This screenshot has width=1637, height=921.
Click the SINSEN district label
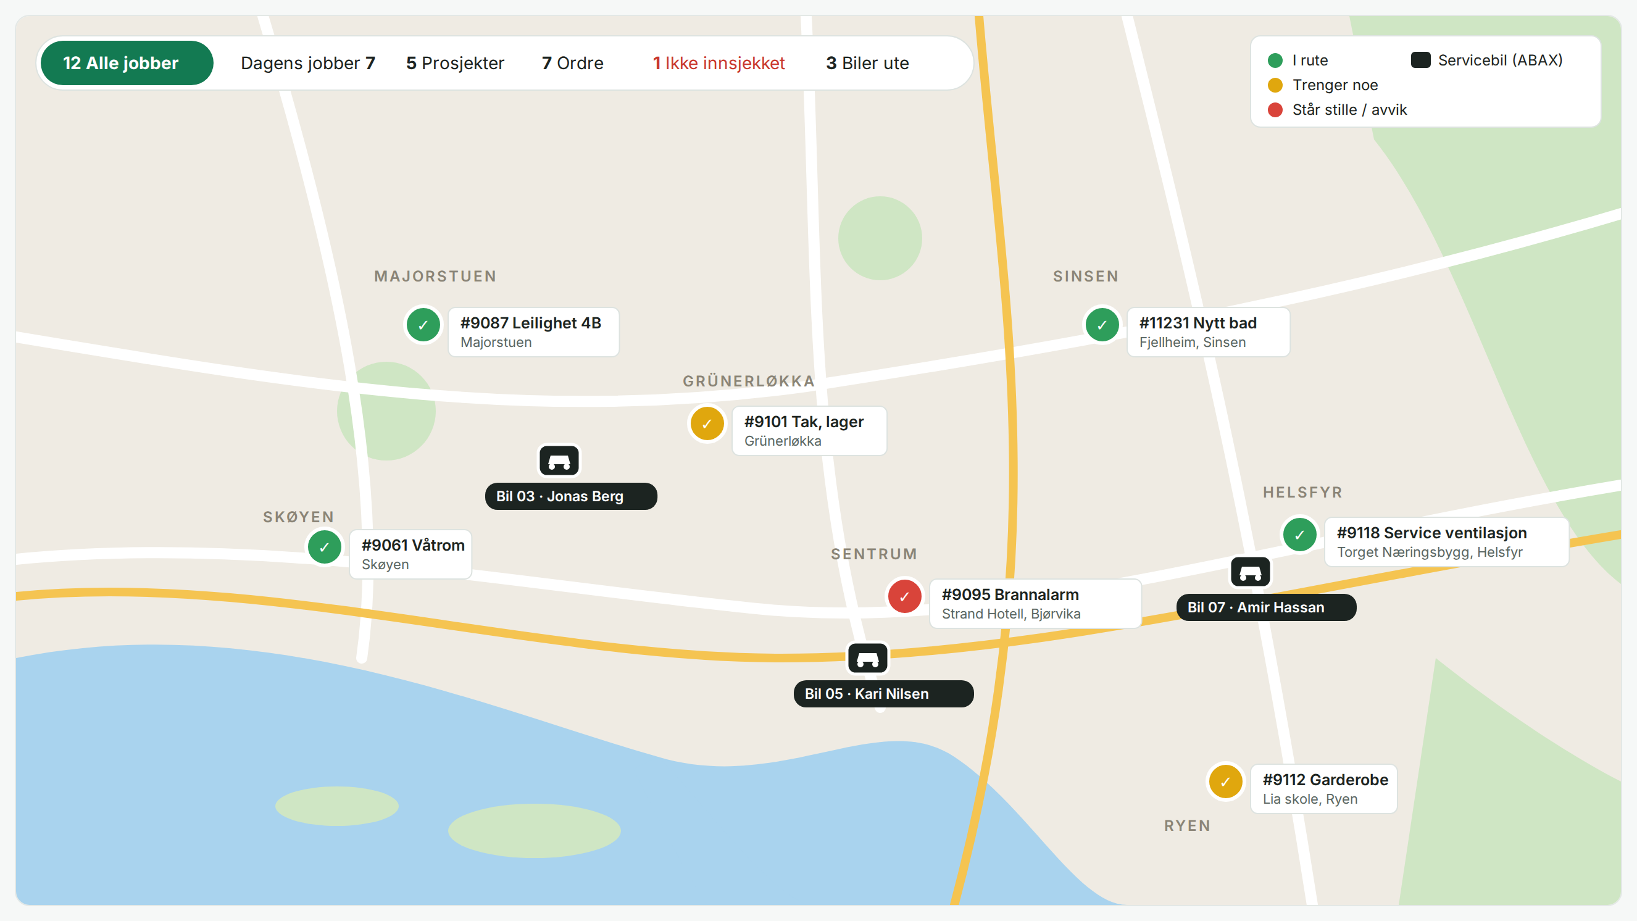pos(1086,276)
